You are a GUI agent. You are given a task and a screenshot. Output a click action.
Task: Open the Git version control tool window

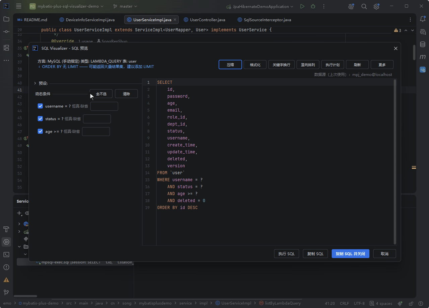coord(6,293)
